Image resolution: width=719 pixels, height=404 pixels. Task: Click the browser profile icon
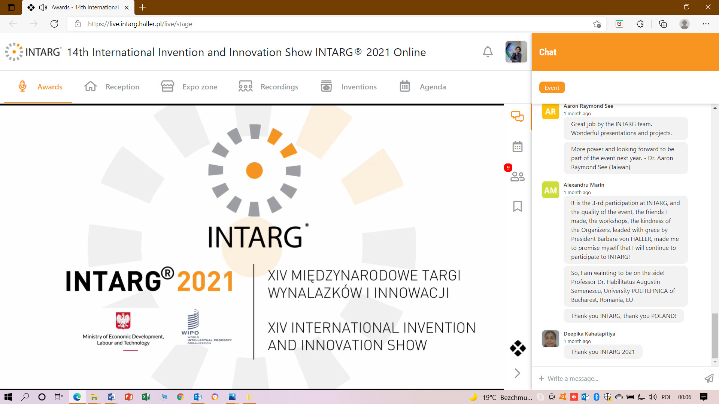click(x=685, y=24)
